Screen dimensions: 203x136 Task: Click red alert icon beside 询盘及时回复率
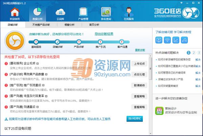point(6,96)
